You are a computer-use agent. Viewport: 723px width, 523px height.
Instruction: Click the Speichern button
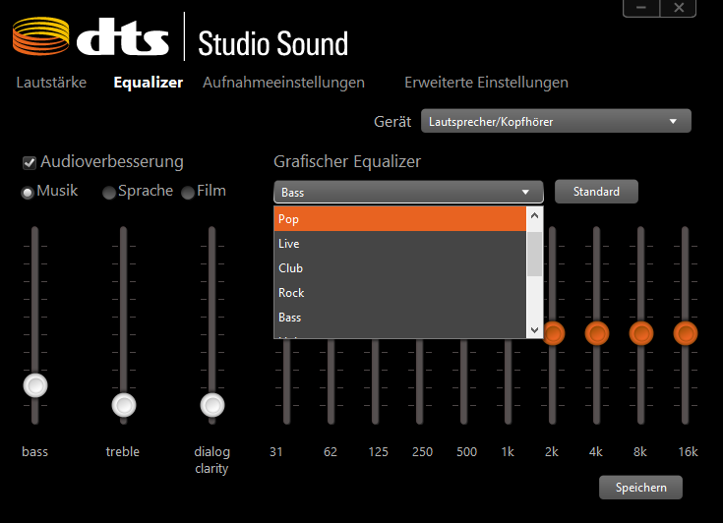pos(640,488)
